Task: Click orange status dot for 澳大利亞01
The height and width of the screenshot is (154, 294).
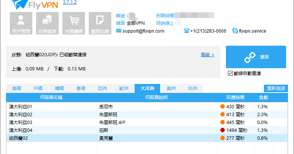Action: coord(222,106)
